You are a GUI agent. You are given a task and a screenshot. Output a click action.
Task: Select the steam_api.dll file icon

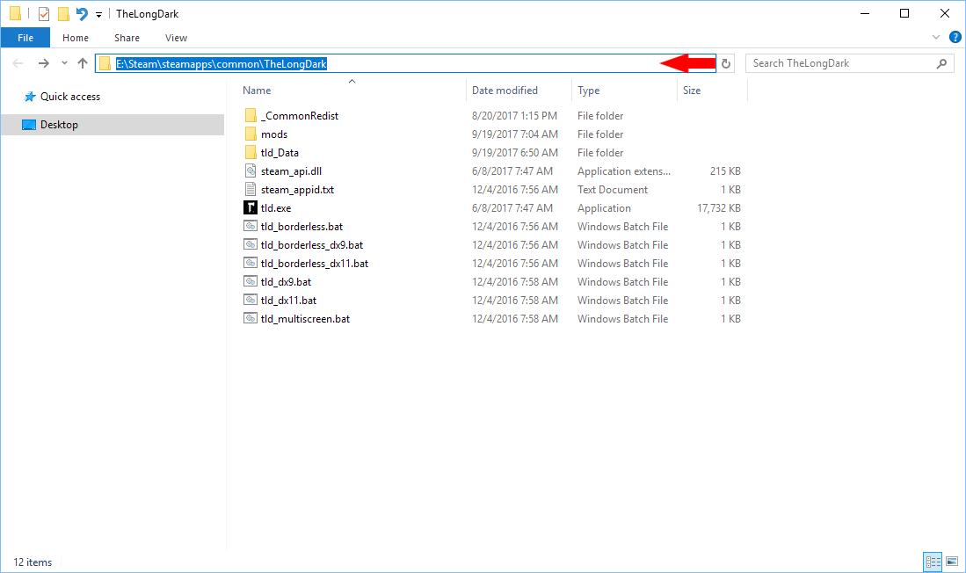click(x=251, y=170)
